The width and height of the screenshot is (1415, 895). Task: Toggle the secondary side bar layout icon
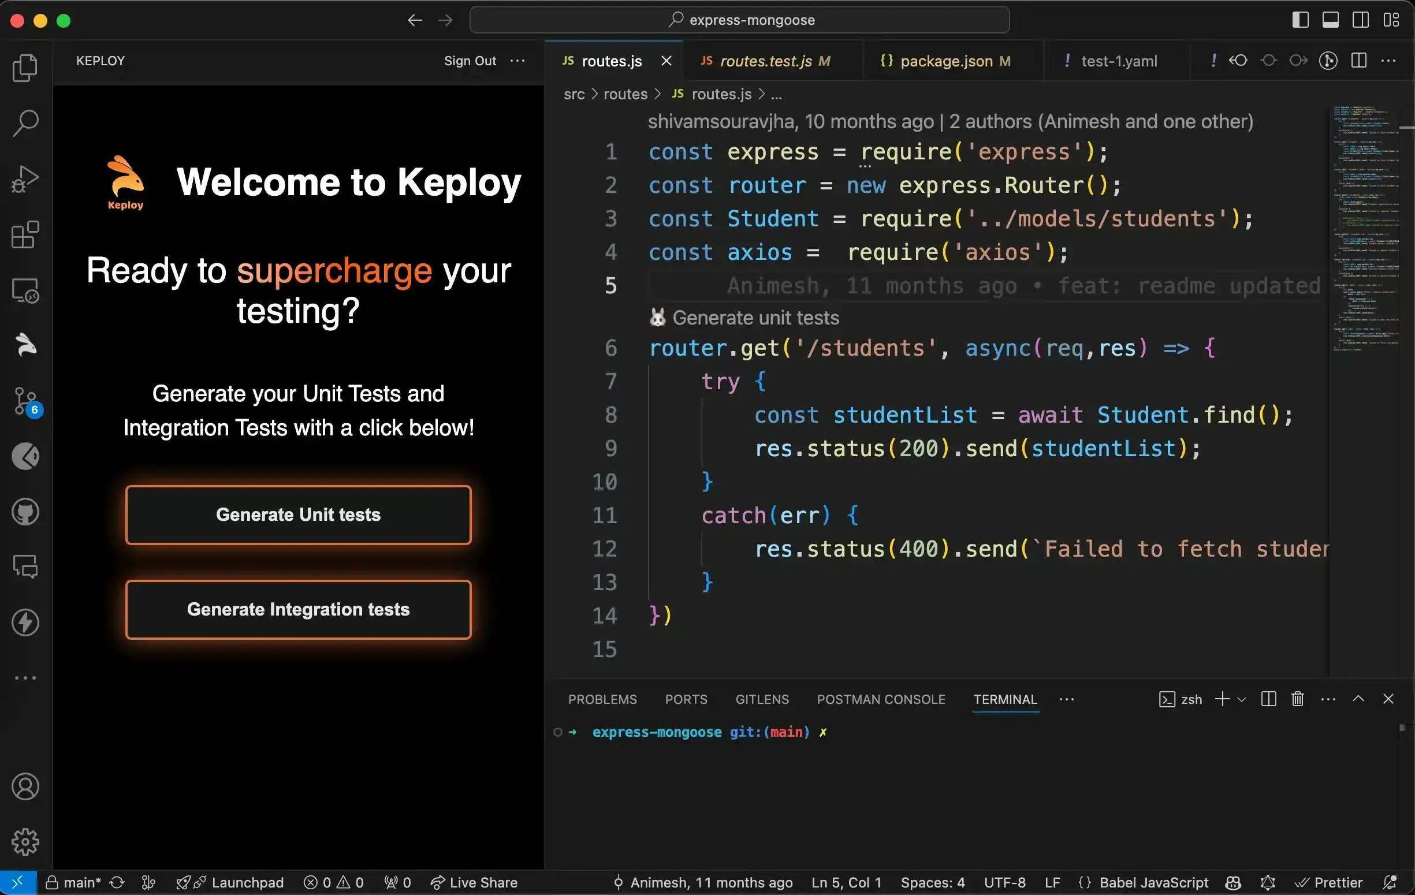[x=1360, y=20]
